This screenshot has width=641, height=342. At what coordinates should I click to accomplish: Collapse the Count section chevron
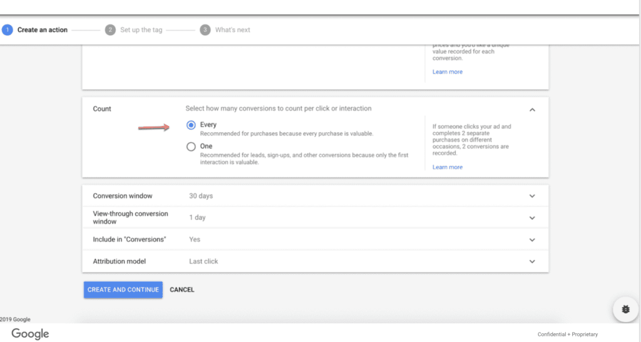pos(532,110)
